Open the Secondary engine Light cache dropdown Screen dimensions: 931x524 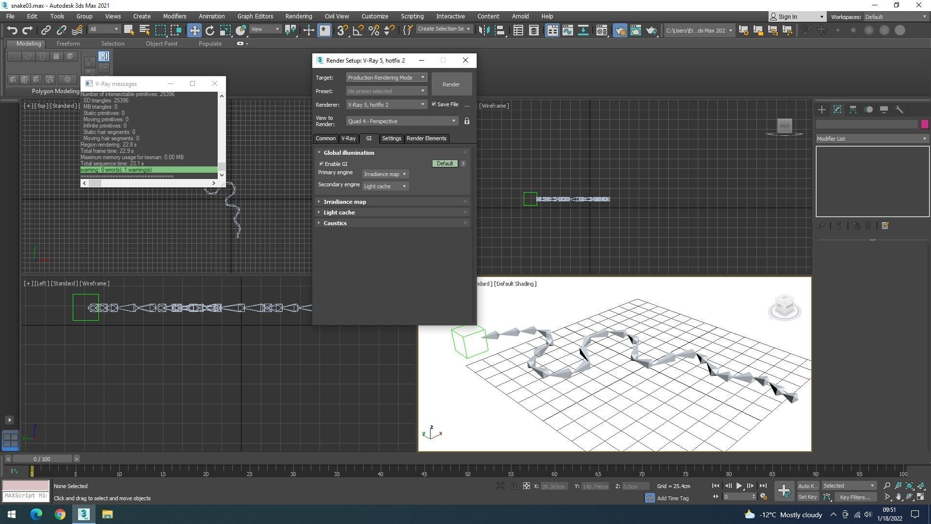pos(385,186)
